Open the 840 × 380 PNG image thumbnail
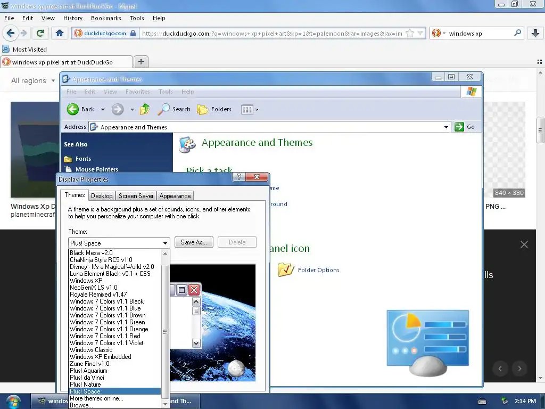 [505, 150]
